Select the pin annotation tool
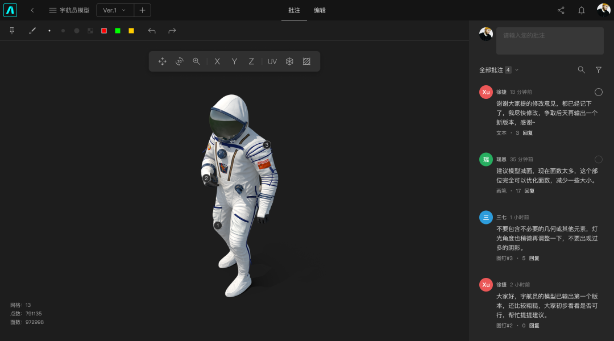Screen dimensions: 614x341 [x=12, y=31]
